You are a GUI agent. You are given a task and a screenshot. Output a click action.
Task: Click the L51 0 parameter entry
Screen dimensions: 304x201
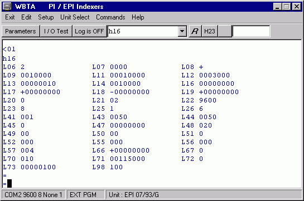click(192, 134)
